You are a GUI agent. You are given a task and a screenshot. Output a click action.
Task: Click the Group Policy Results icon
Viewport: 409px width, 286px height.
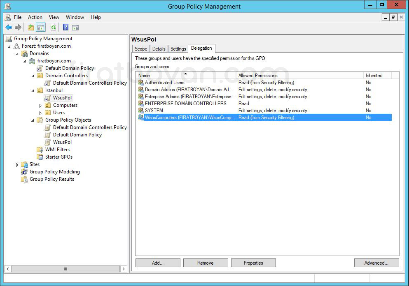tap(25, 179)
